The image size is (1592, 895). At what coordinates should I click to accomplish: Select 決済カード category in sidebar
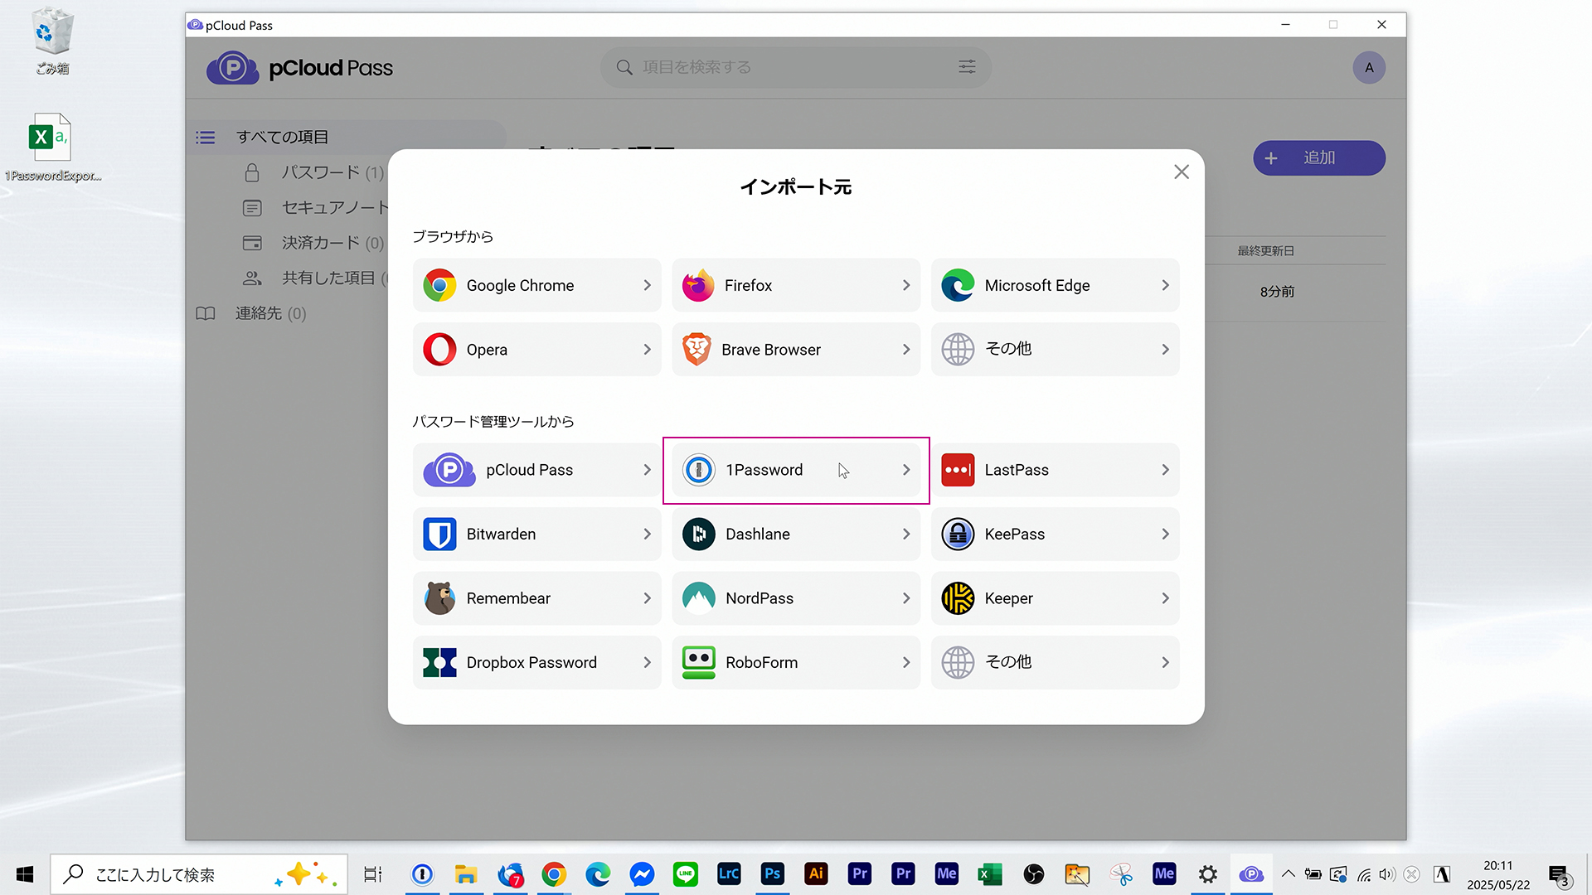315,243
